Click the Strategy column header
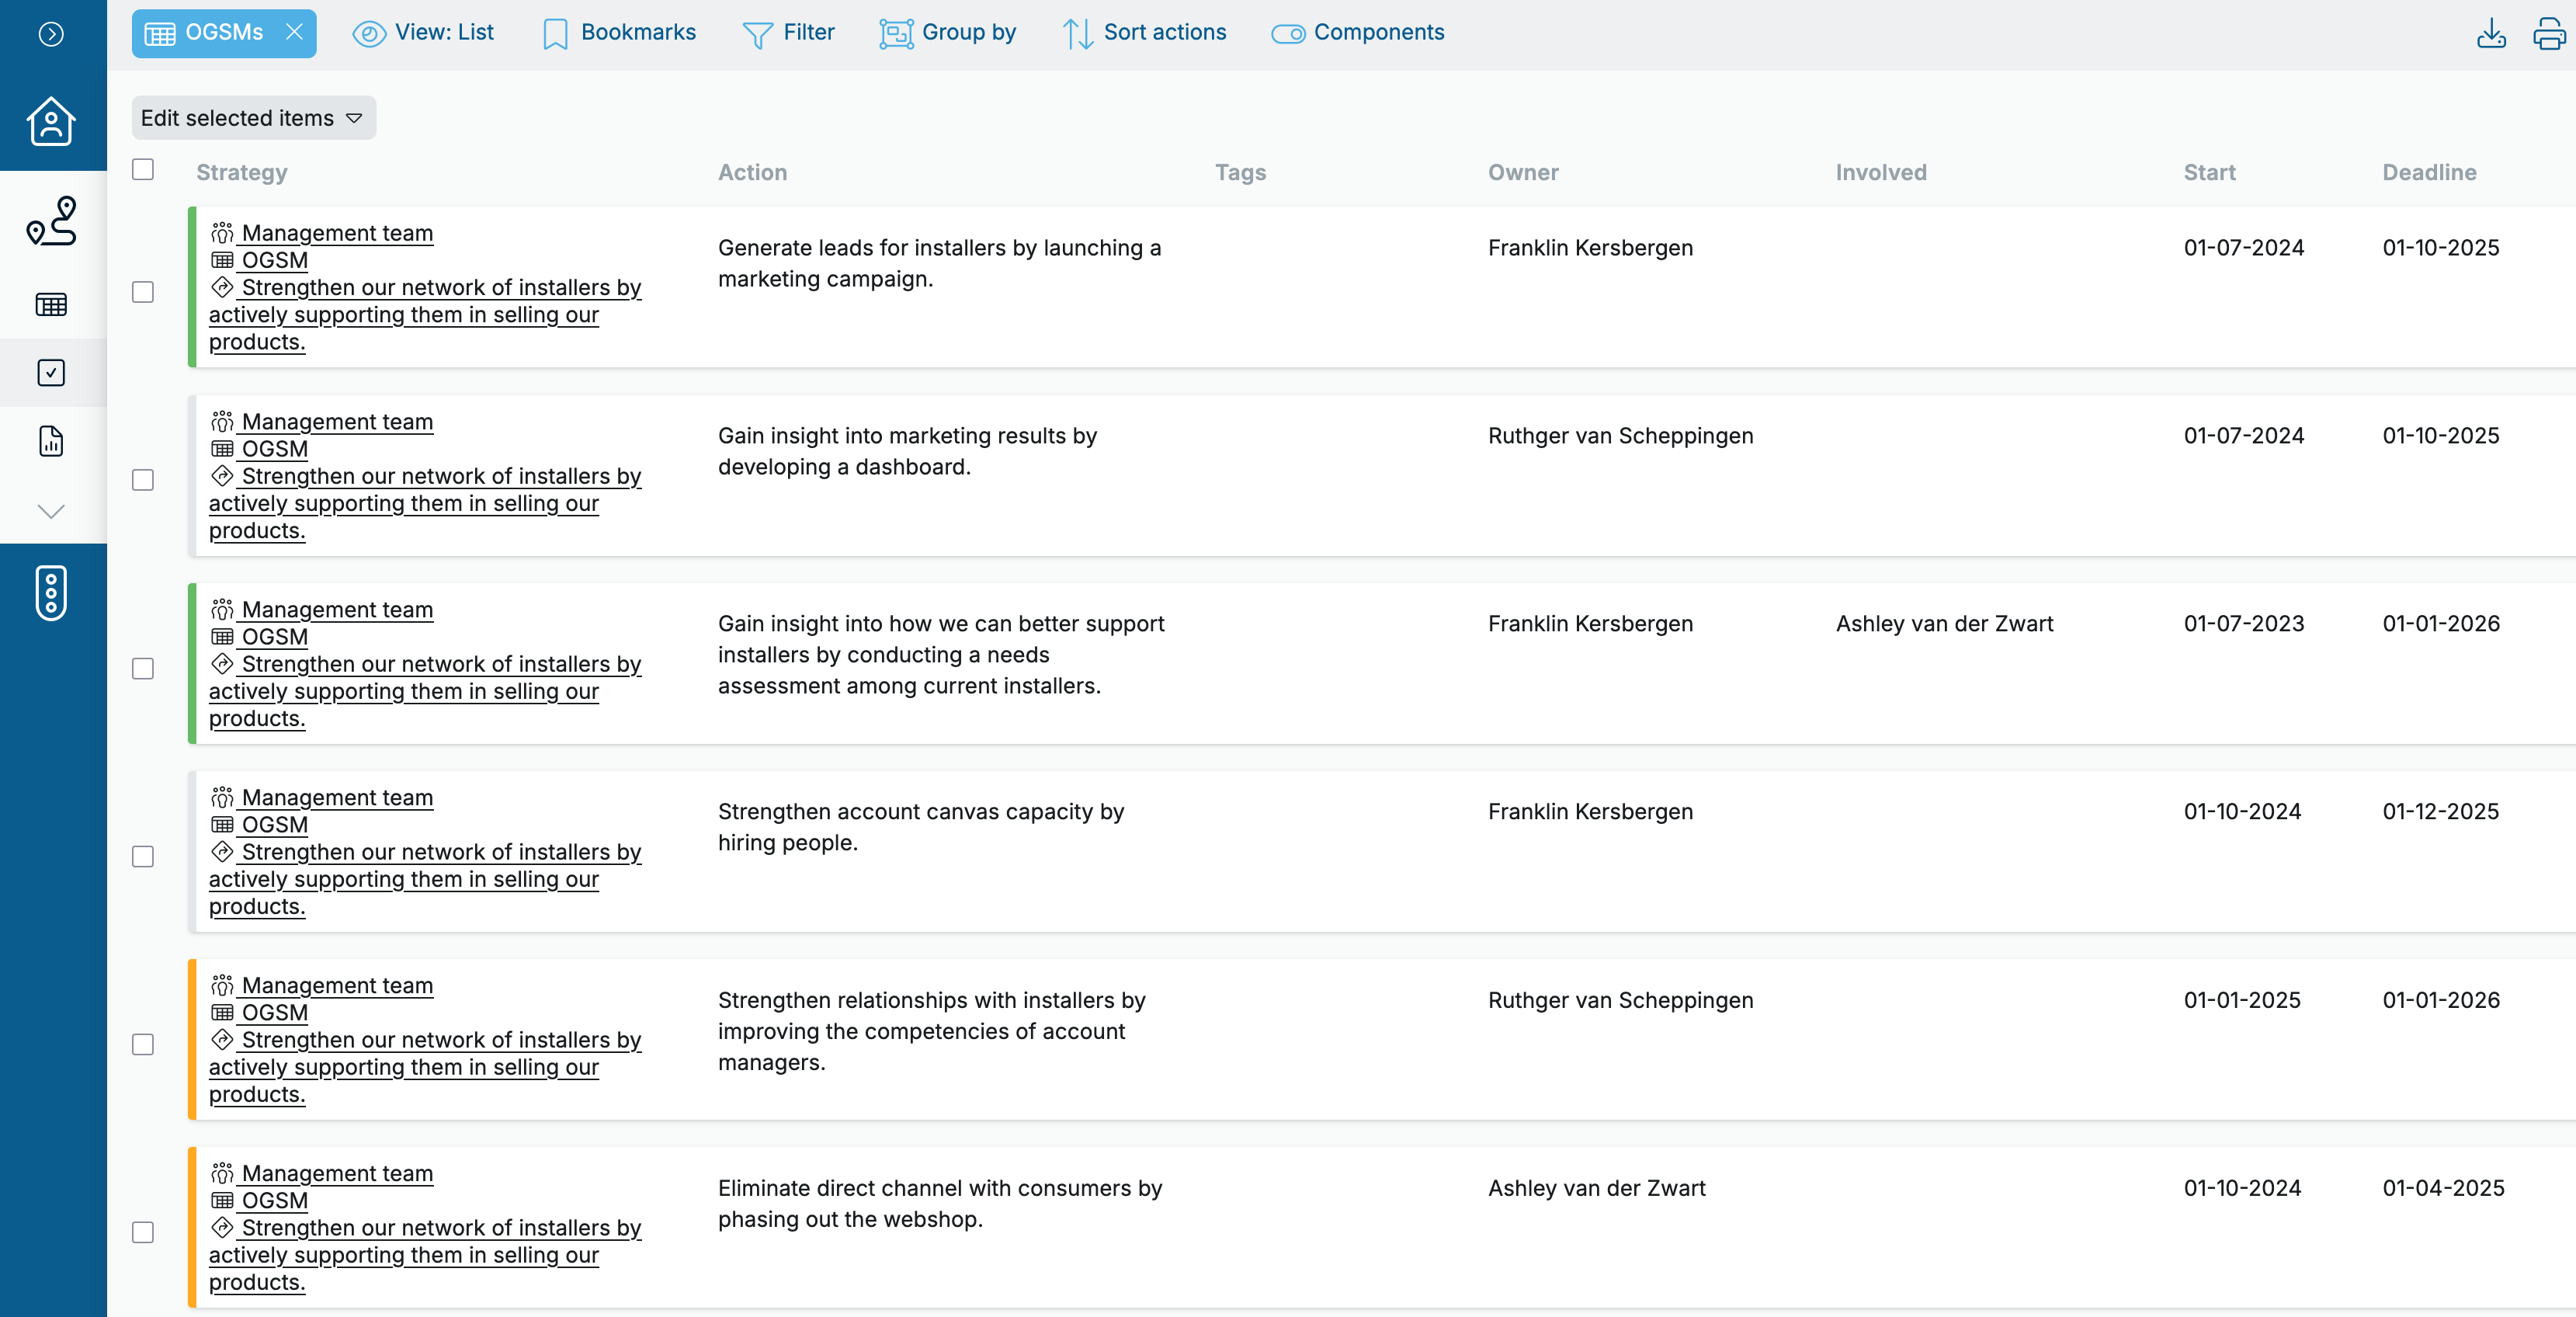This screenshot has height=1317, width=2576. [x=242, y=172]
